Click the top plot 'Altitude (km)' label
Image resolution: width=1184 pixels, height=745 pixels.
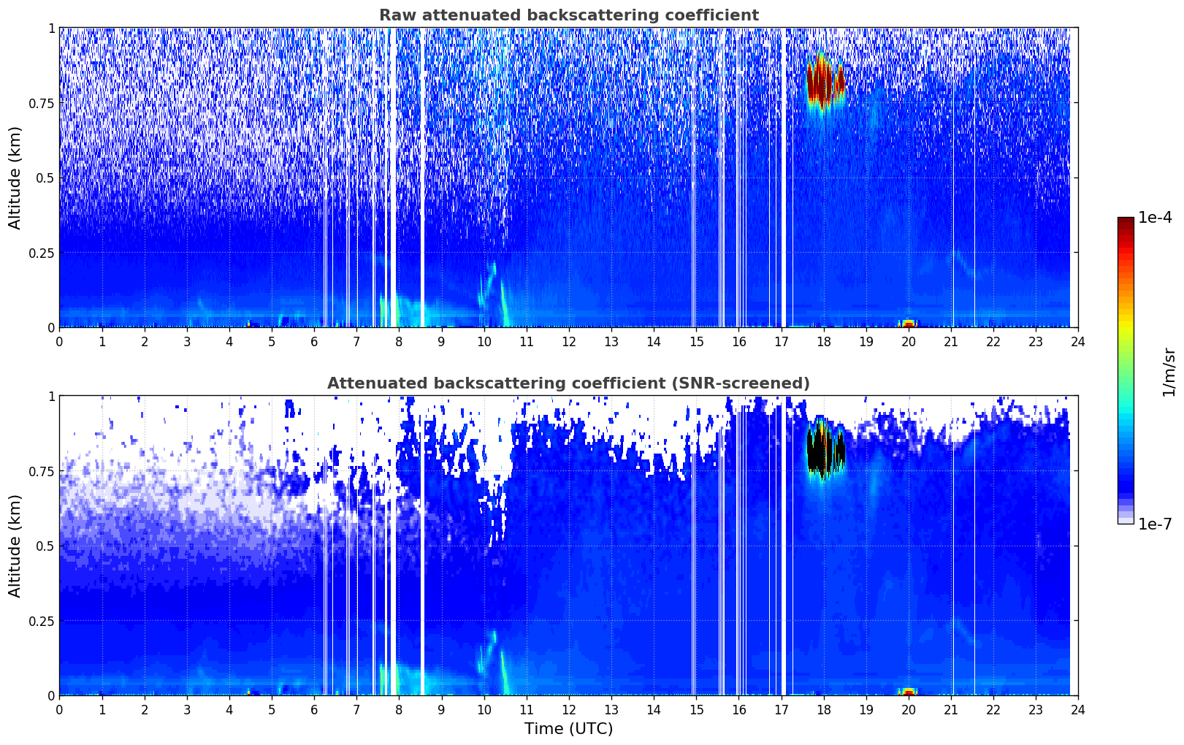15,177
